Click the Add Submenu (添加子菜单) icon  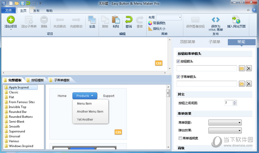coord(28,20)
